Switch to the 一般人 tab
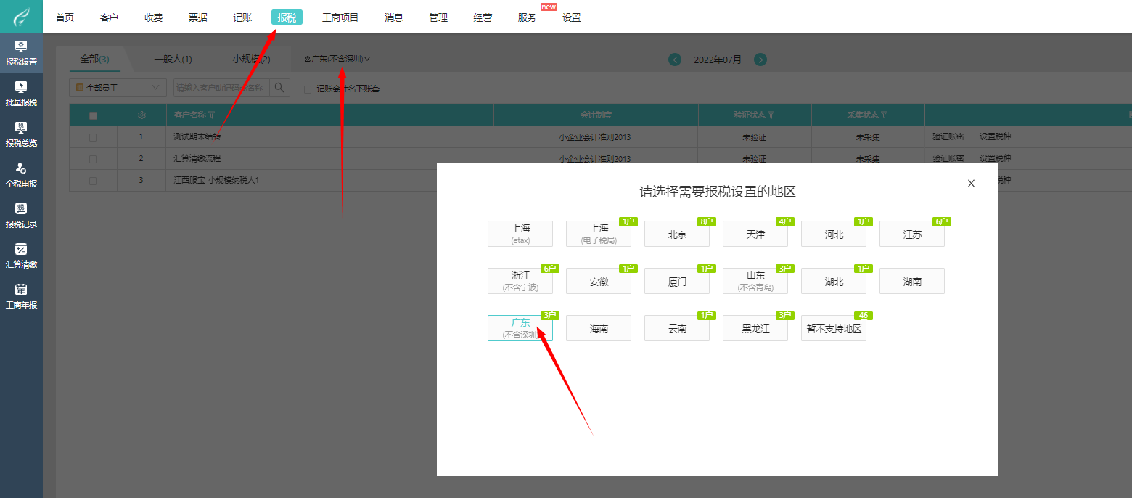1132x498 pixels. pos(173,60)
